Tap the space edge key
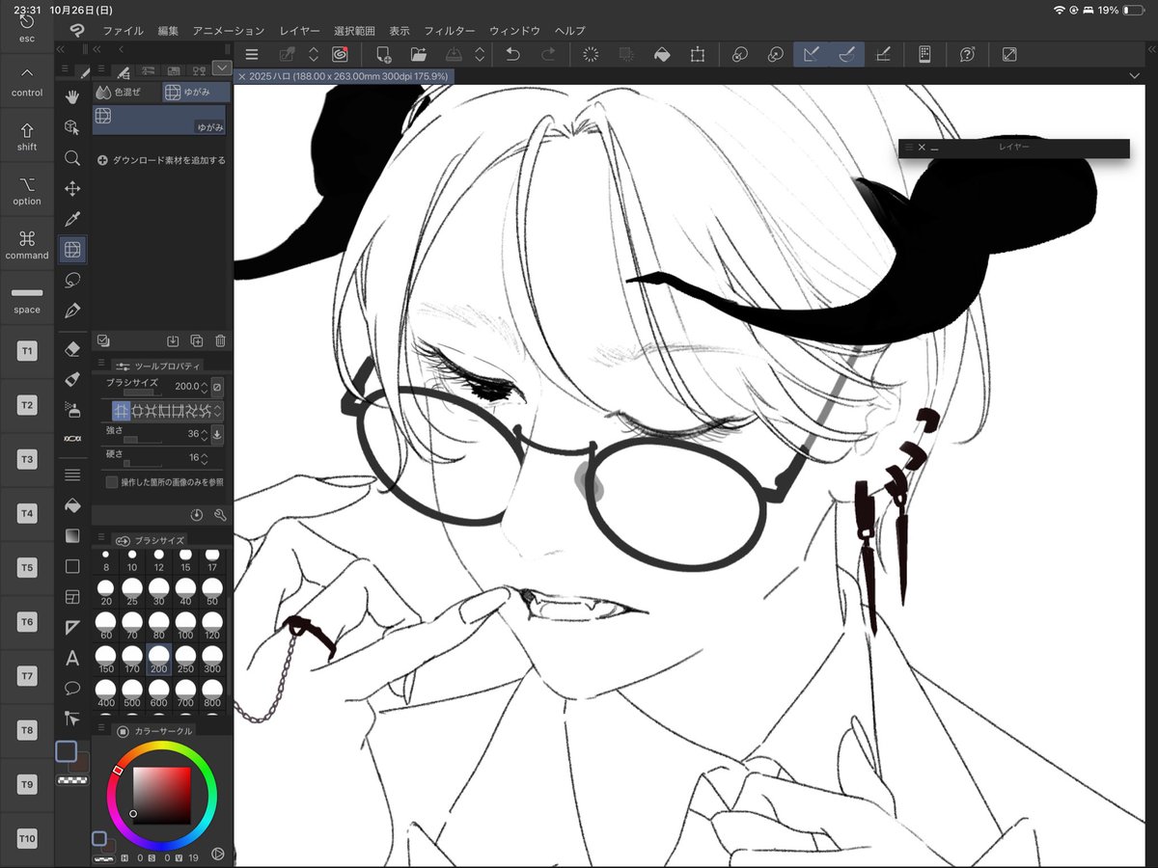Image resolution: width=1158 pixels, height=868 pixels. click(27, 298)
